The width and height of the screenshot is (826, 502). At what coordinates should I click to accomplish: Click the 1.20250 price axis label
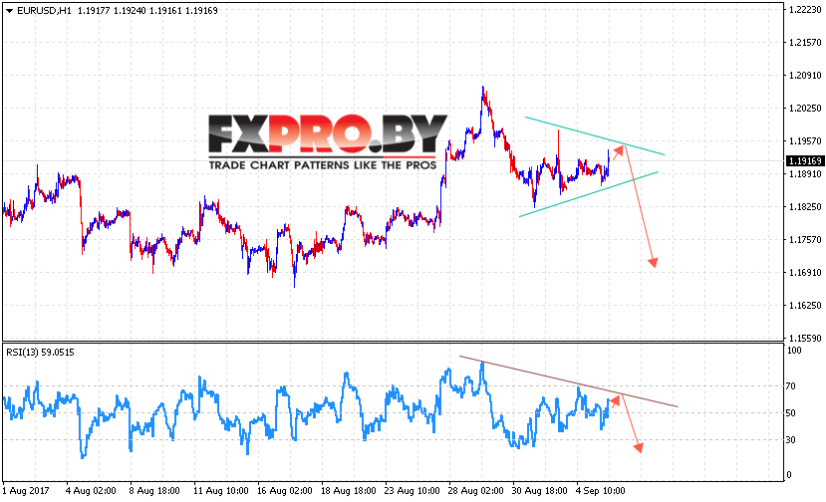click(805, 108)
